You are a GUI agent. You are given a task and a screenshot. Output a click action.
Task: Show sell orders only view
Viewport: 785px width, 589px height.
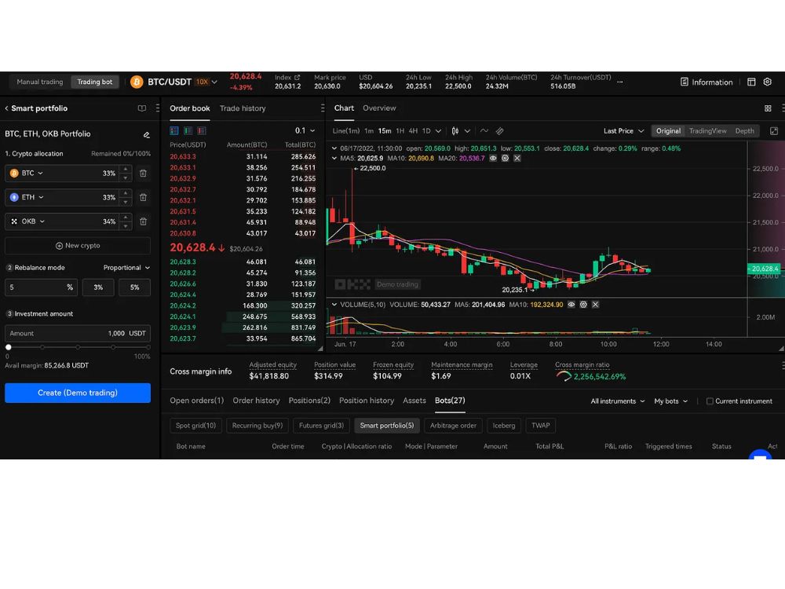pyautogui.click(x=201, y=130)
